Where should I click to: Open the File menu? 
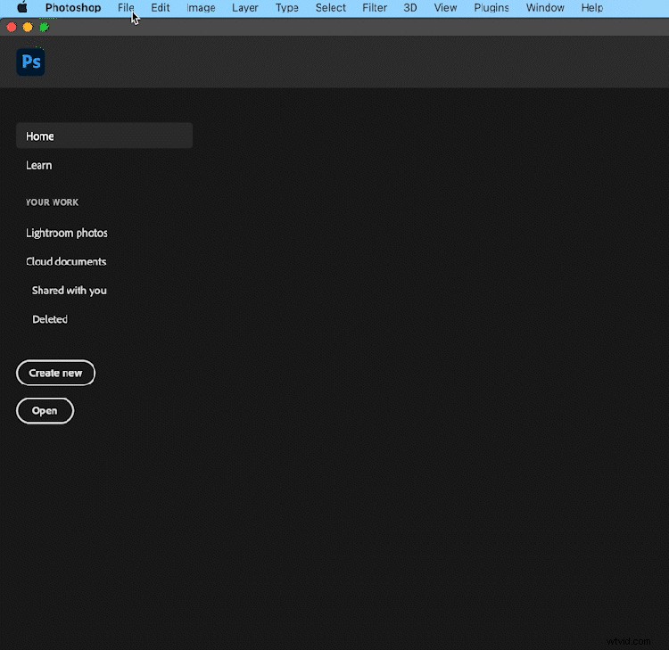[126, 8]
